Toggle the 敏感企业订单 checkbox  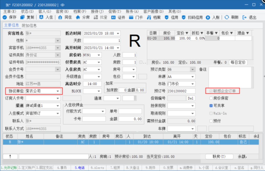coord(211,91)
